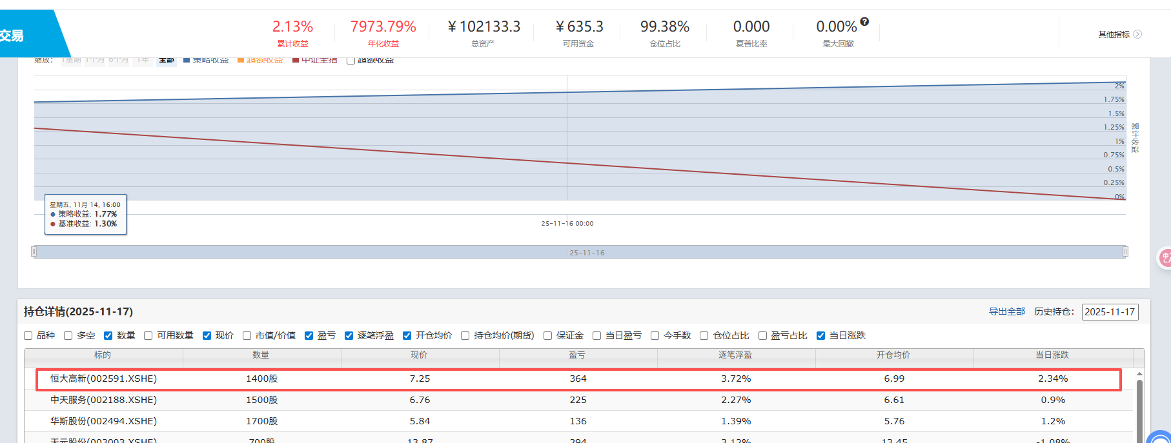Click the right handle of chart range navigator
The width and height of the screenshot is (1171, 443).
pos(1125,251)
